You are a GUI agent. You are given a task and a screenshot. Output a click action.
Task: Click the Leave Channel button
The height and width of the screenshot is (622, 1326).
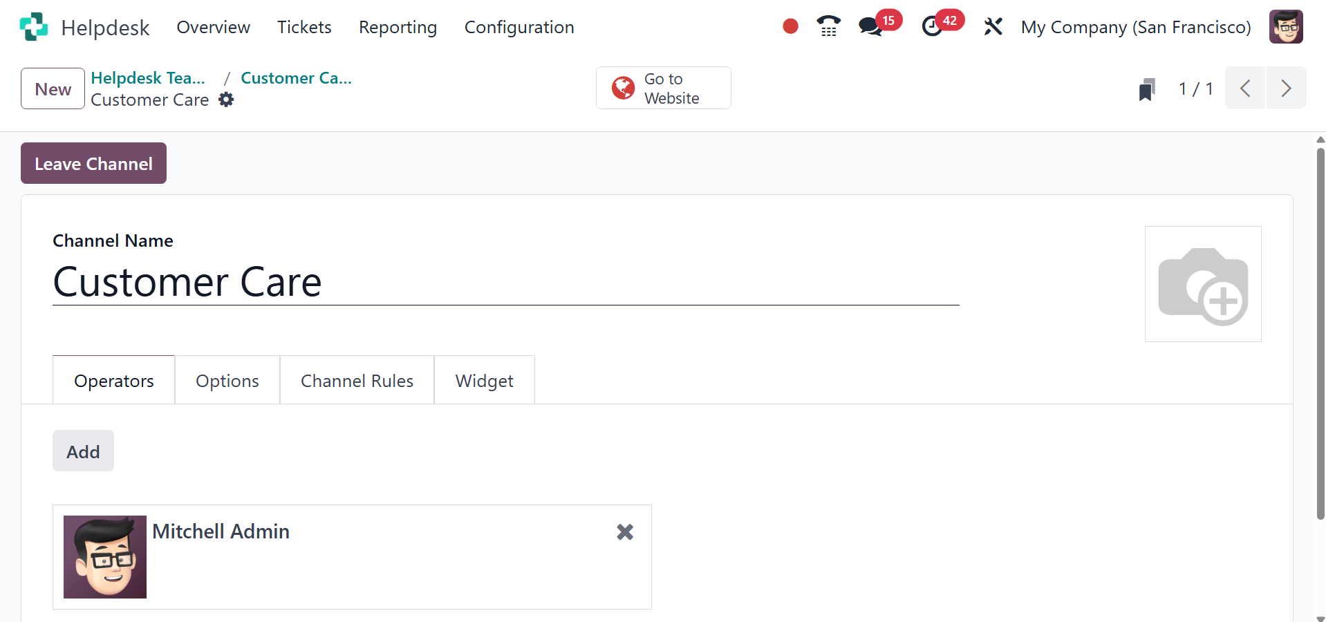click(x=93, y=164)
